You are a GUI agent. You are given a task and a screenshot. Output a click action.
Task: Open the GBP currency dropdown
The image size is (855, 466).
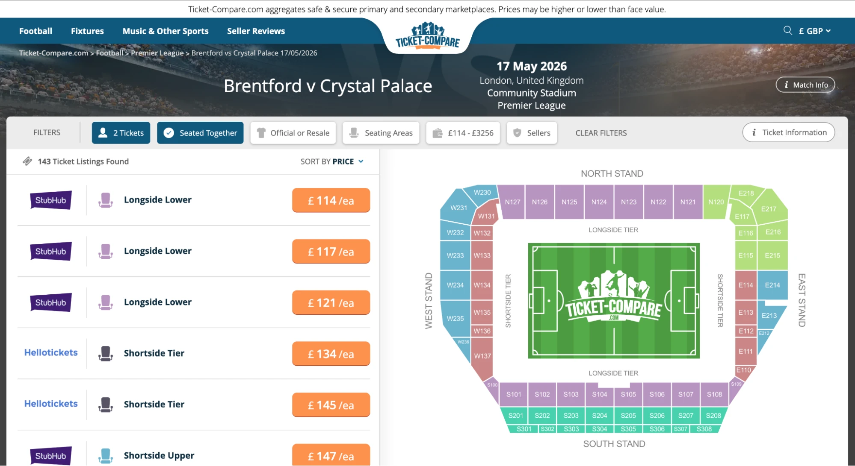[814, 30]
